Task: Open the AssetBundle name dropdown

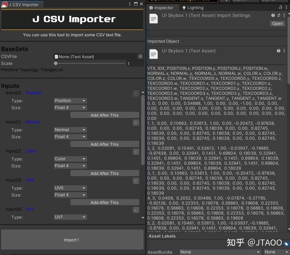Action: coord(220,252)
